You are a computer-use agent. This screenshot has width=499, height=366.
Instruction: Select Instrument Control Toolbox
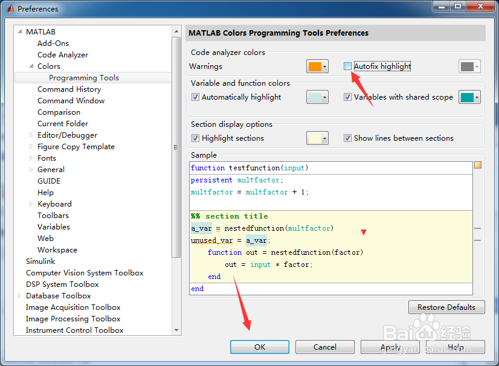pos(74,330)
